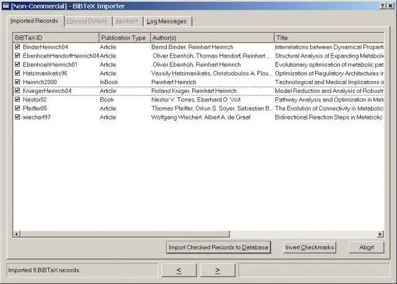Click title Bidirectional Reaction Steps in Metabolic

tap(329, 117)
